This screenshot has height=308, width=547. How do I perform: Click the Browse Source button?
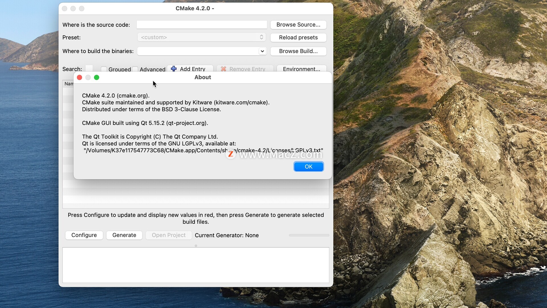tap(298, 25)
